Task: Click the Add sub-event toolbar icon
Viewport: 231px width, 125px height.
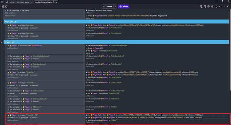Action: coord(205,6)
